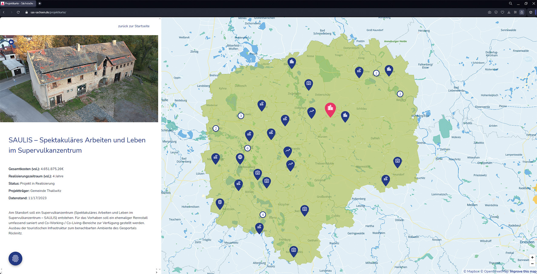Open the browser downloads icon
This screenshot has height=274, width=537.
pyautogui.click(x=509, y=12)
